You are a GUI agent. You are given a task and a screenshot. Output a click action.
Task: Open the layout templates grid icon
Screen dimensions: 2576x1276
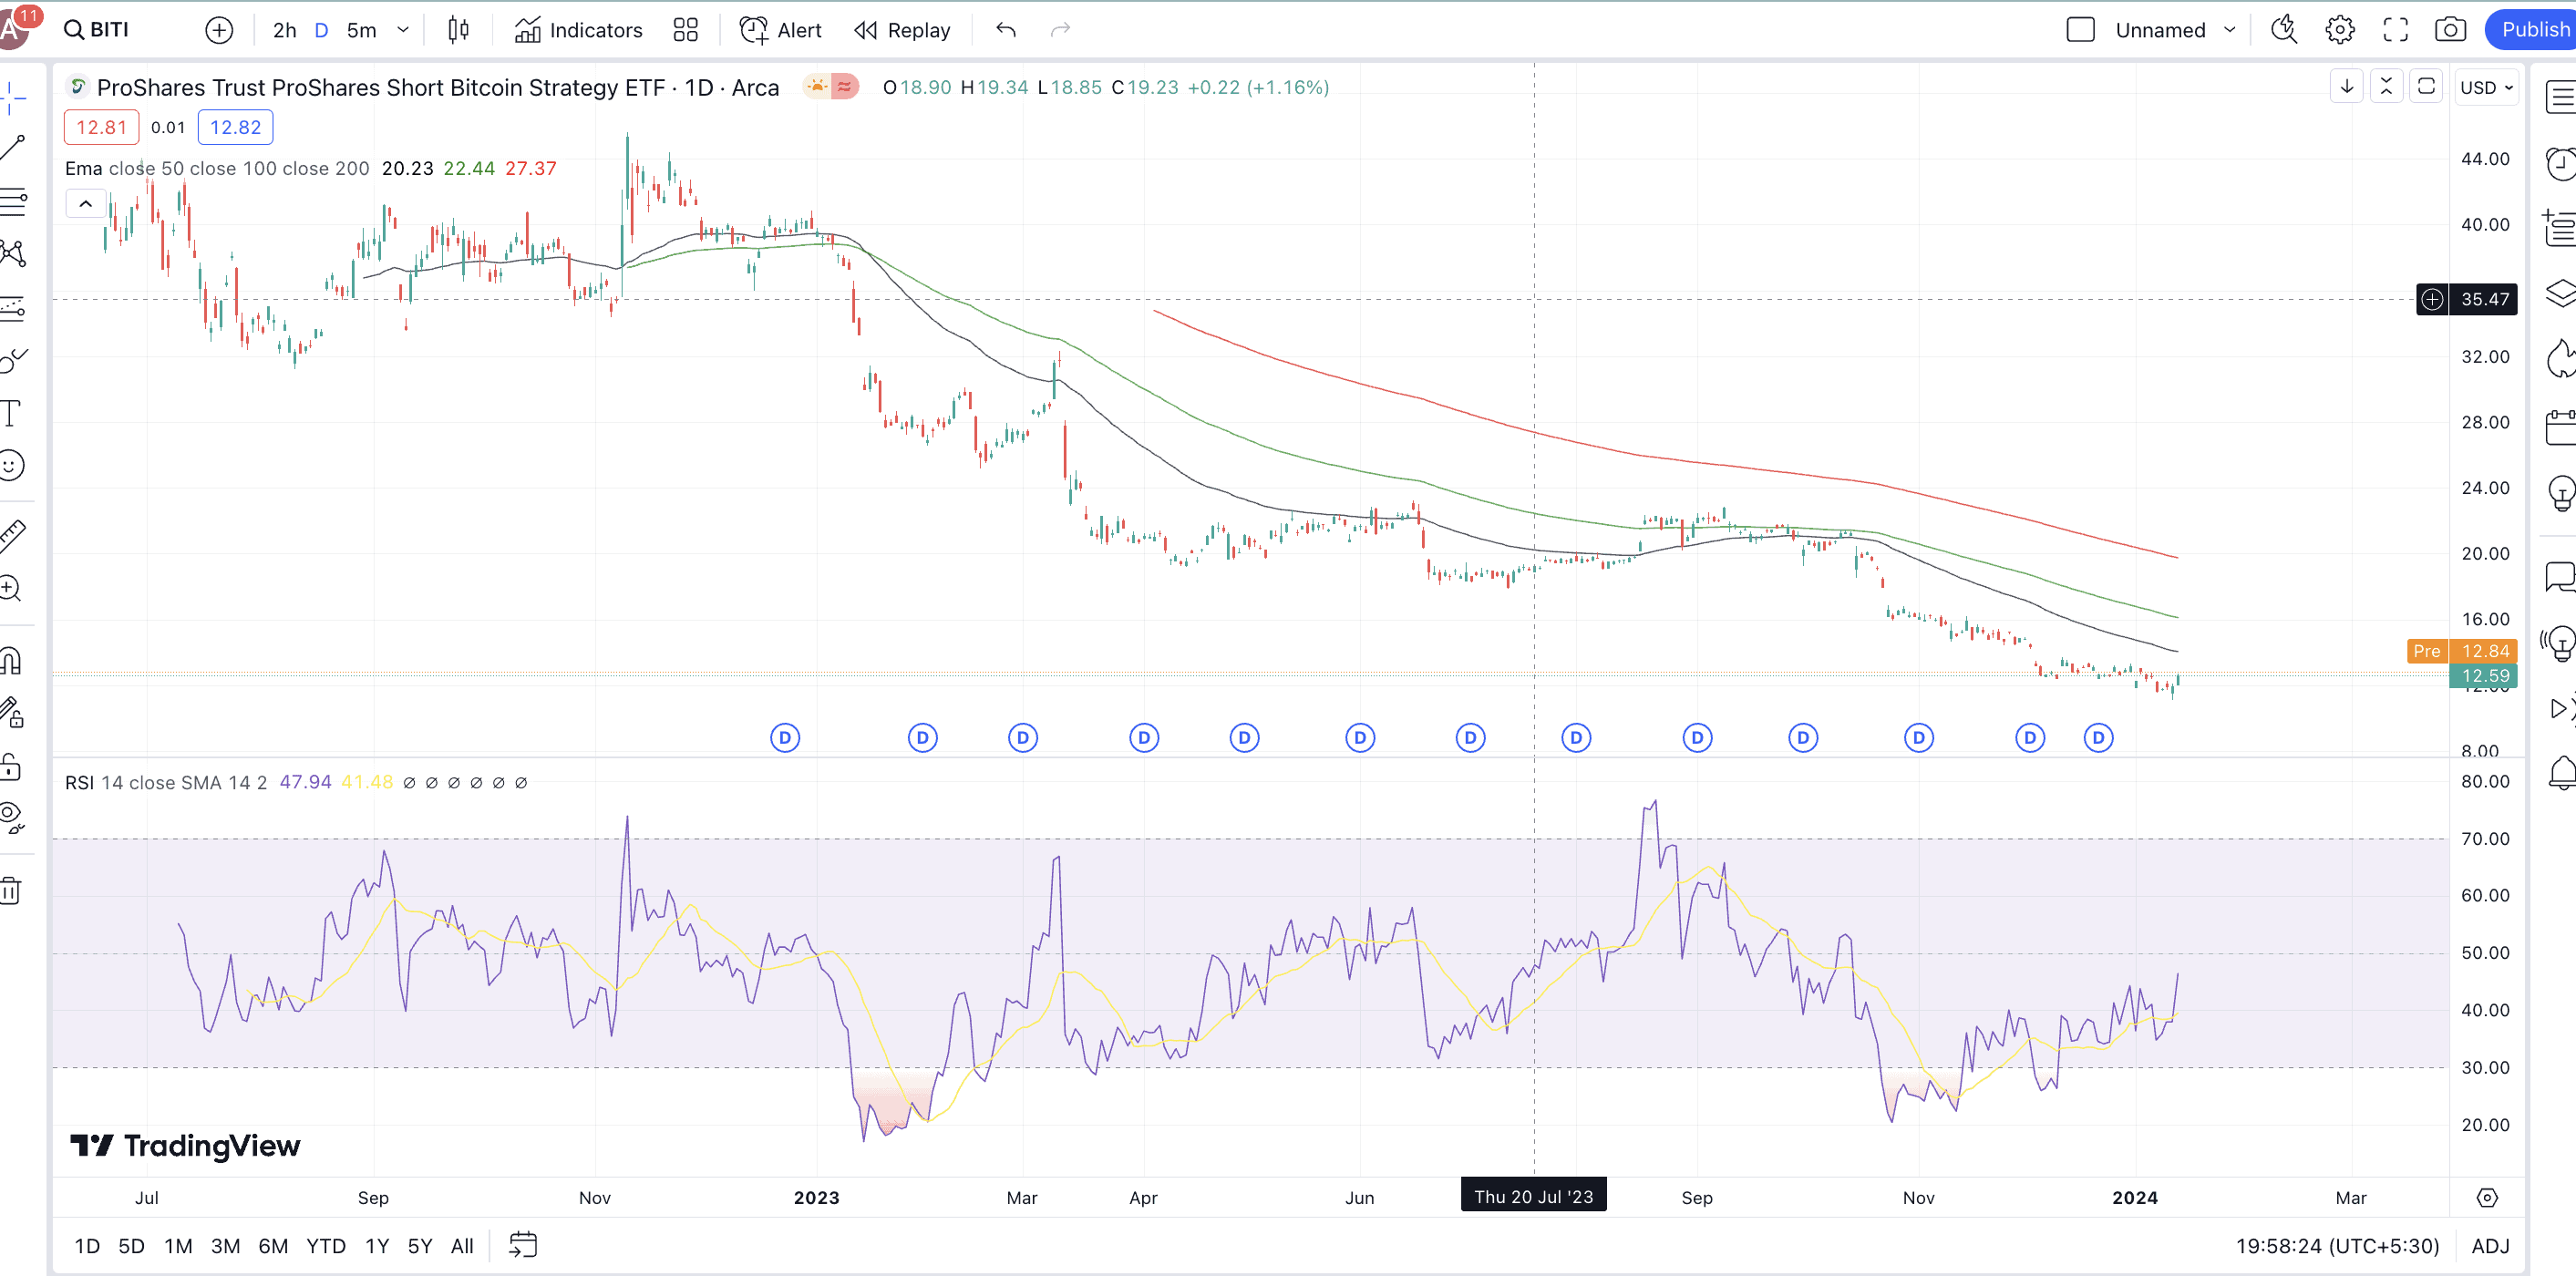click(685, 30)
